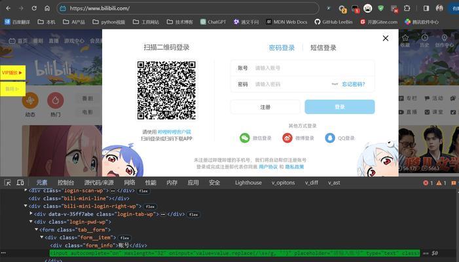Switch to DevTools 网络 tab
This screenshot has width=459, height=262.
130,183
